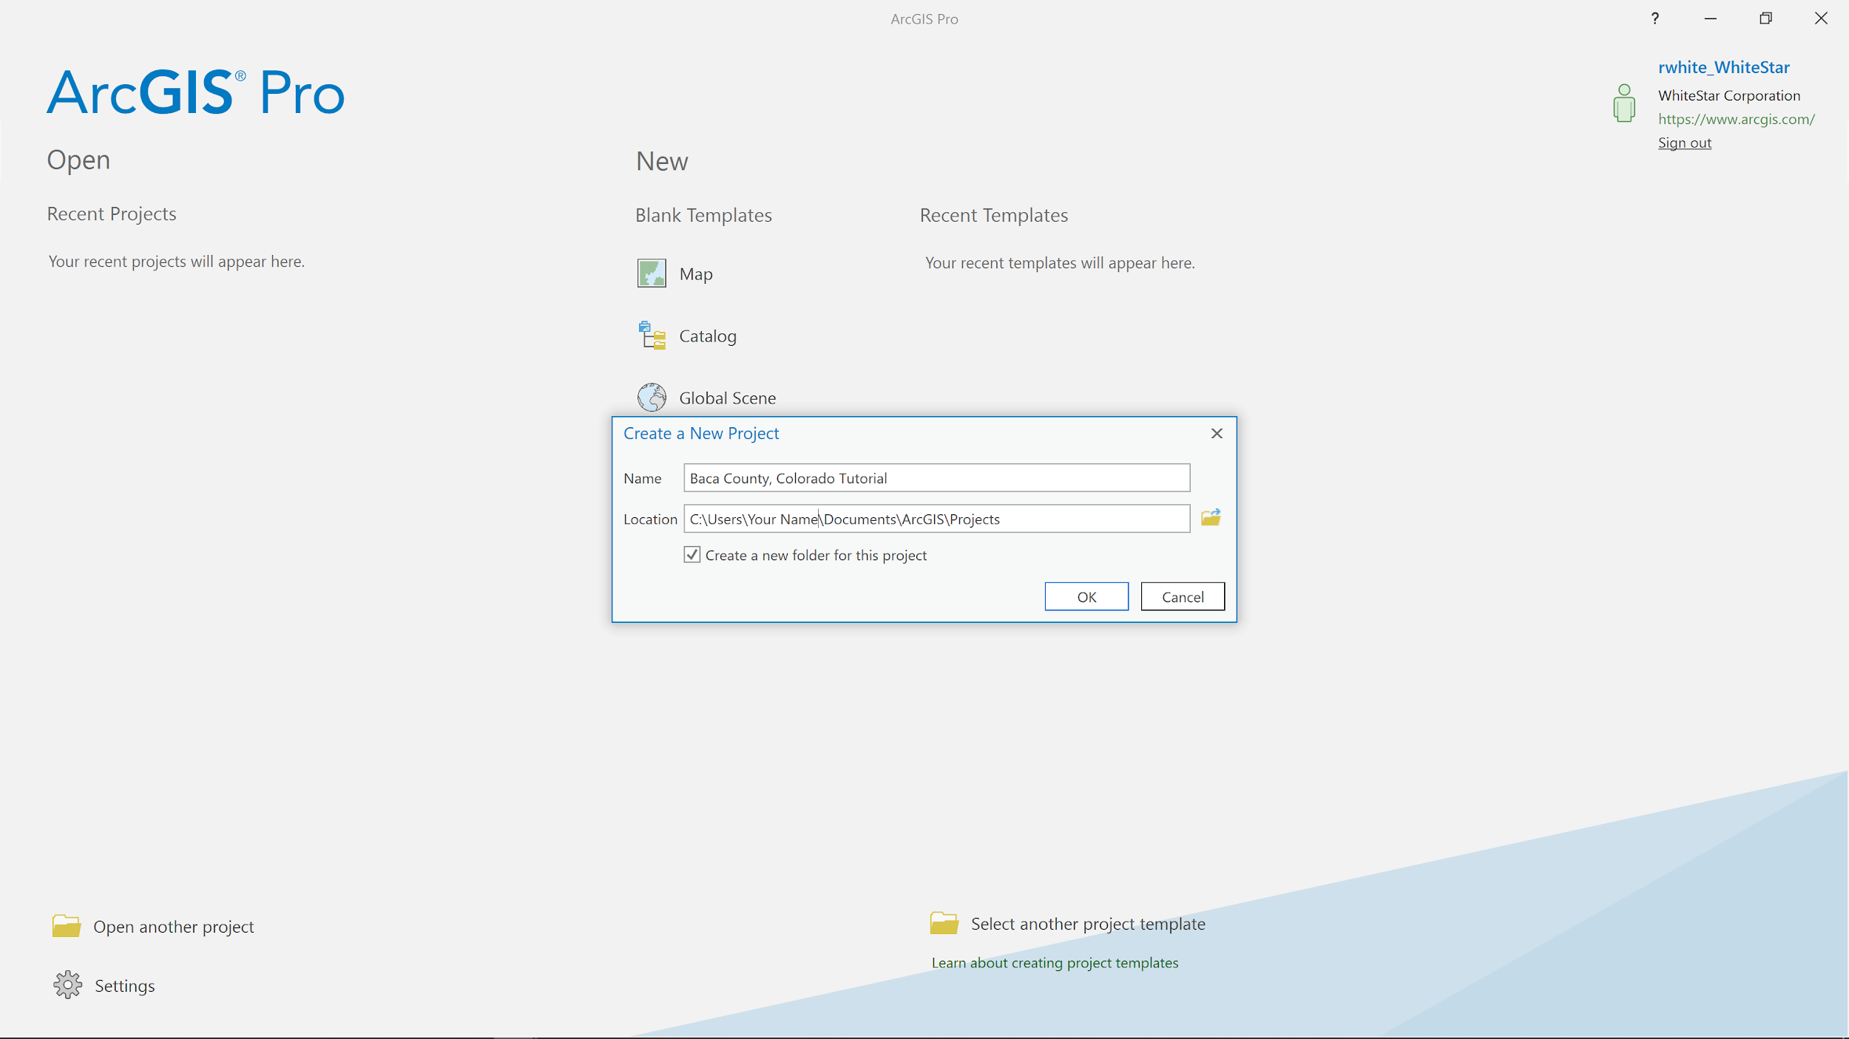The image size is (1849, 1039).
Task: Open Settings label
Action: (x=125, y=986)
